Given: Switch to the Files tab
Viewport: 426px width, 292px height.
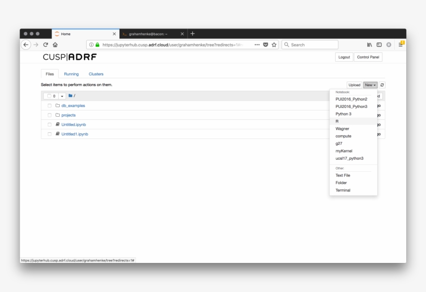Looking at the screenshot, I should (x=50, y=74).
